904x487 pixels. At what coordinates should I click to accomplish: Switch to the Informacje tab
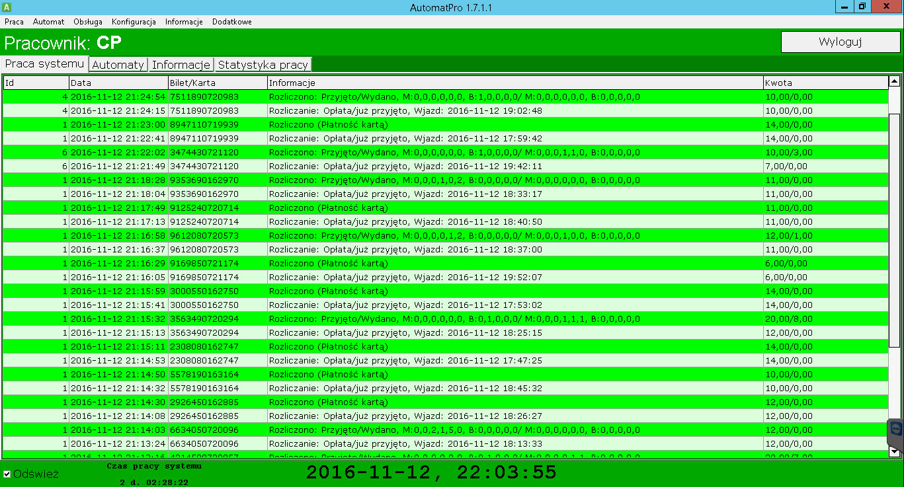pyautogui.click(x=181, y=64)
